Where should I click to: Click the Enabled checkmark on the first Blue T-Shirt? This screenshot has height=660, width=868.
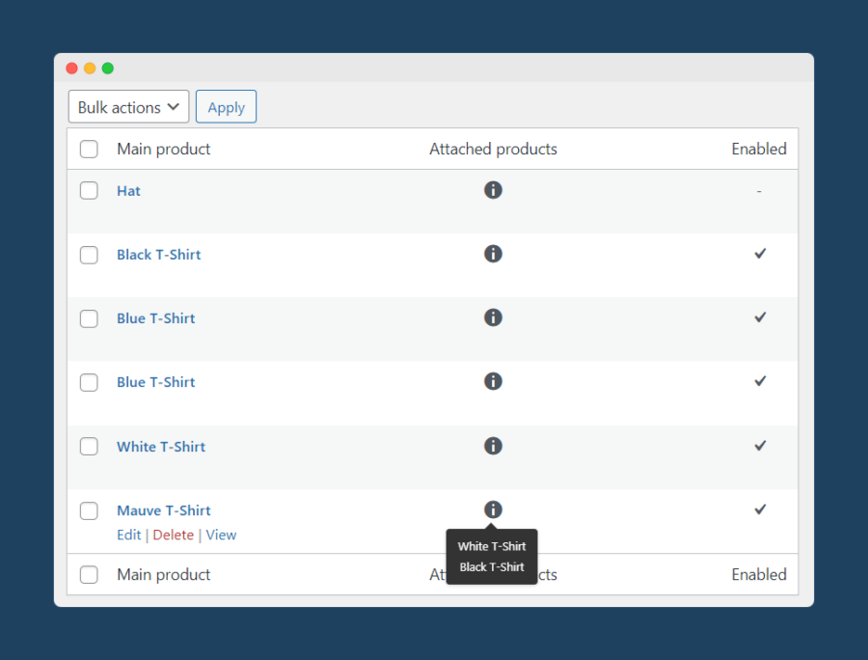(760, 317)
